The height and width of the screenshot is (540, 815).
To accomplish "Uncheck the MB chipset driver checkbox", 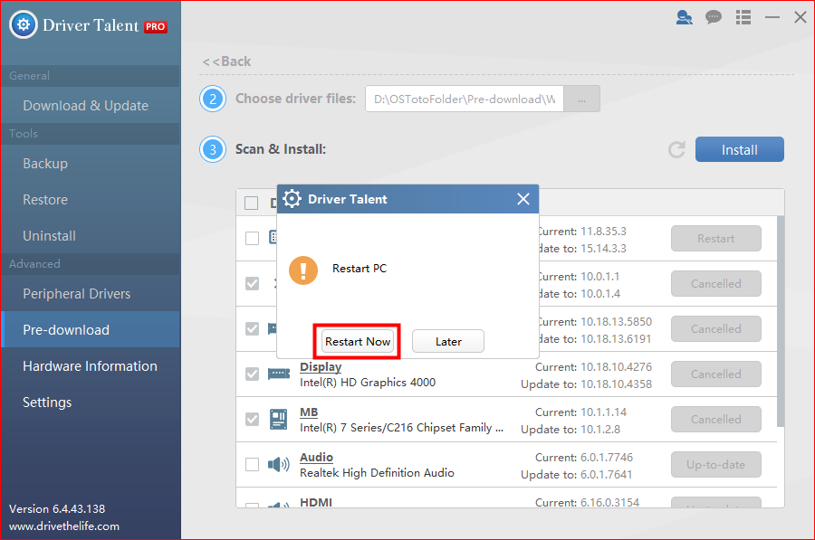I will (x=252, y=419).
